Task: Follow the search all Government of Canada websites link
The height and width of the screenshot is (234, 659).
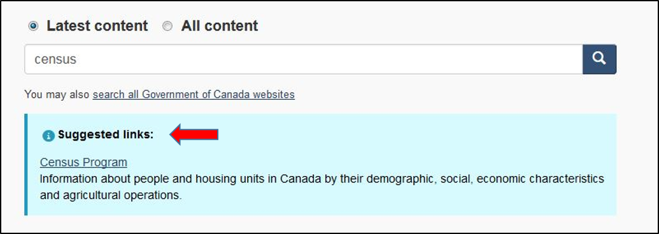Action: coord(194,94)
